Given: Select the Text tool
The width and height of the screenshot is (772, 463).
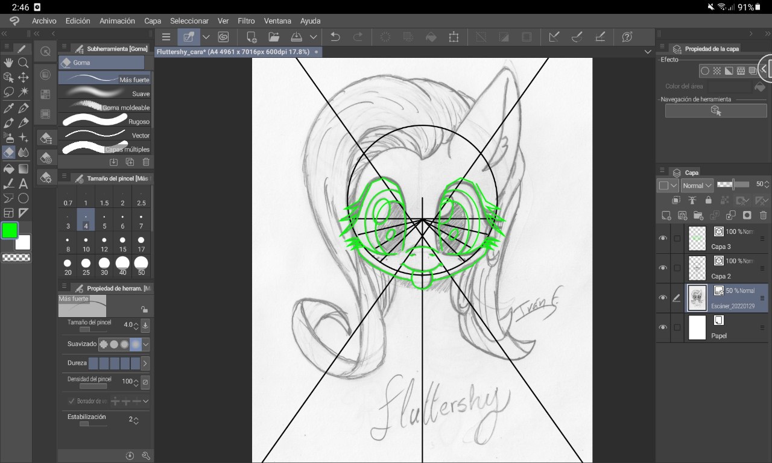Looking at the screenshot, I should click(x=24, y=183).
